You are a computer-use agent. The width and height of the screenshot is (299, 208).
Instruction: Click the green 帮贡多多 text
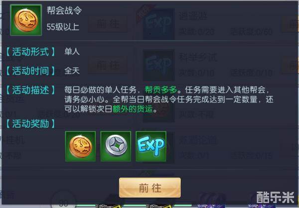[161, 90]
